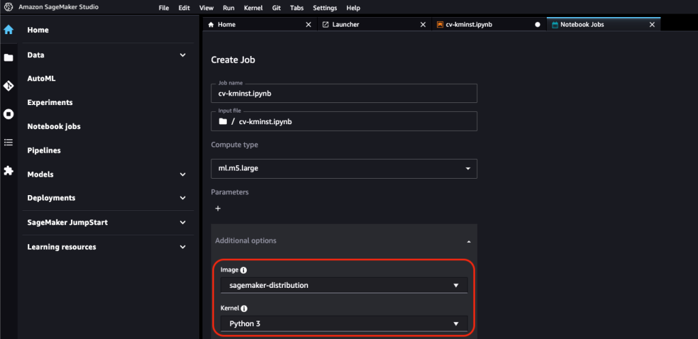Open the Extensions puzzle icon
The width and height of the screenshot is (698, 339).
(x=8, y=171)
